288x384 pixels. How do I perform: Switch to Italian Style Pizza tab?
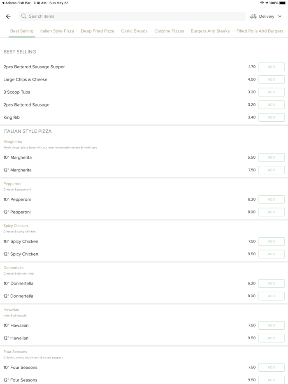coord(57,31)
